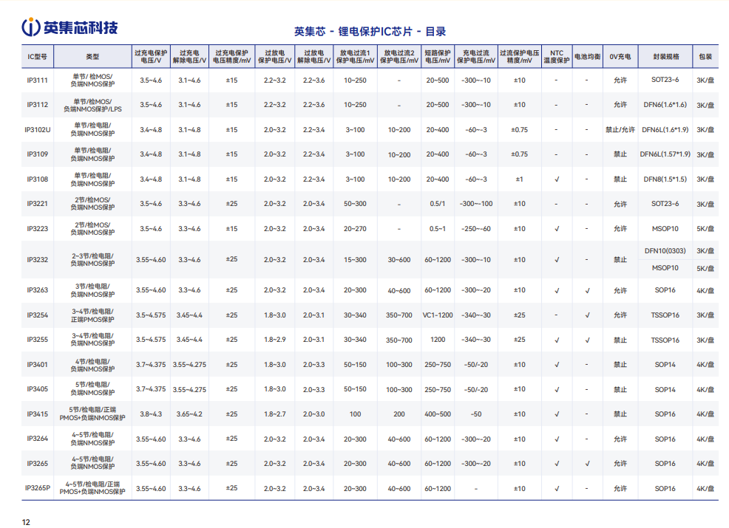The height and width of the screenshot is (528, 729).
Task: Click the VC1~1200 short-circuit voltage cell
Action: pos(438,315)
